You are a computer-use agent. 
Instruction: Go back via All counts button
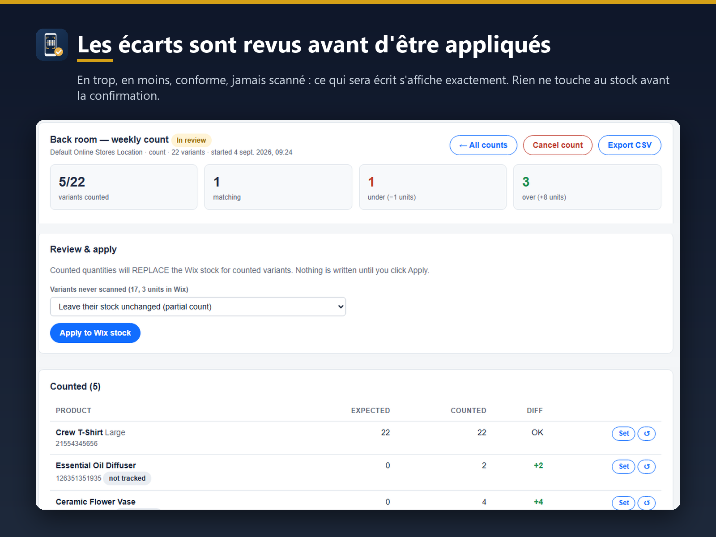(x=483, y=145)
